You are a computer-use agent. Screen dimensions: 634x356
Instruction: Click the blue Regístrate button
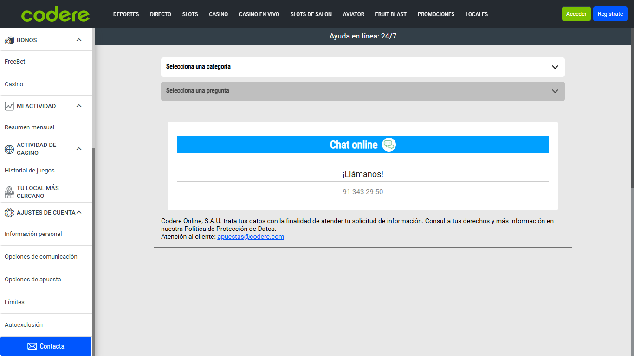click(x=610, y=14)
